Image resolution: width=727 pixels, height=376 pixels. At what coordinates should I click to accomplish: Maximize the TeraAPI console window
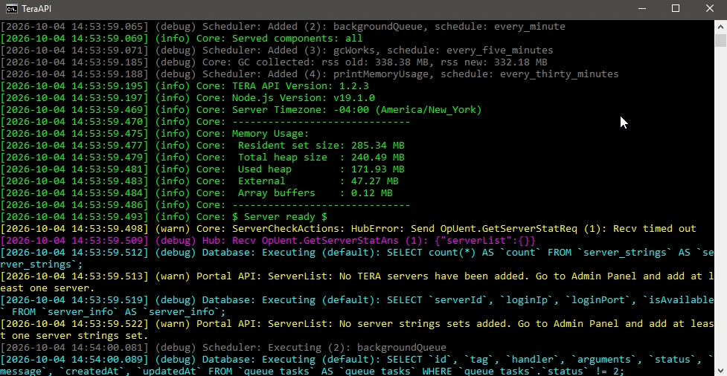[676, 8]
